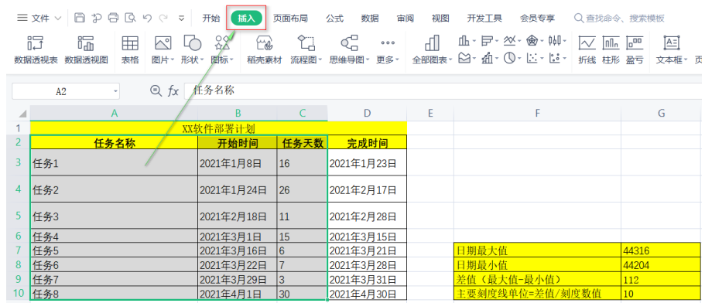The image size is (705, 303).
Task: Click the 任务天数 header cell
Action: tap(303, 143)
